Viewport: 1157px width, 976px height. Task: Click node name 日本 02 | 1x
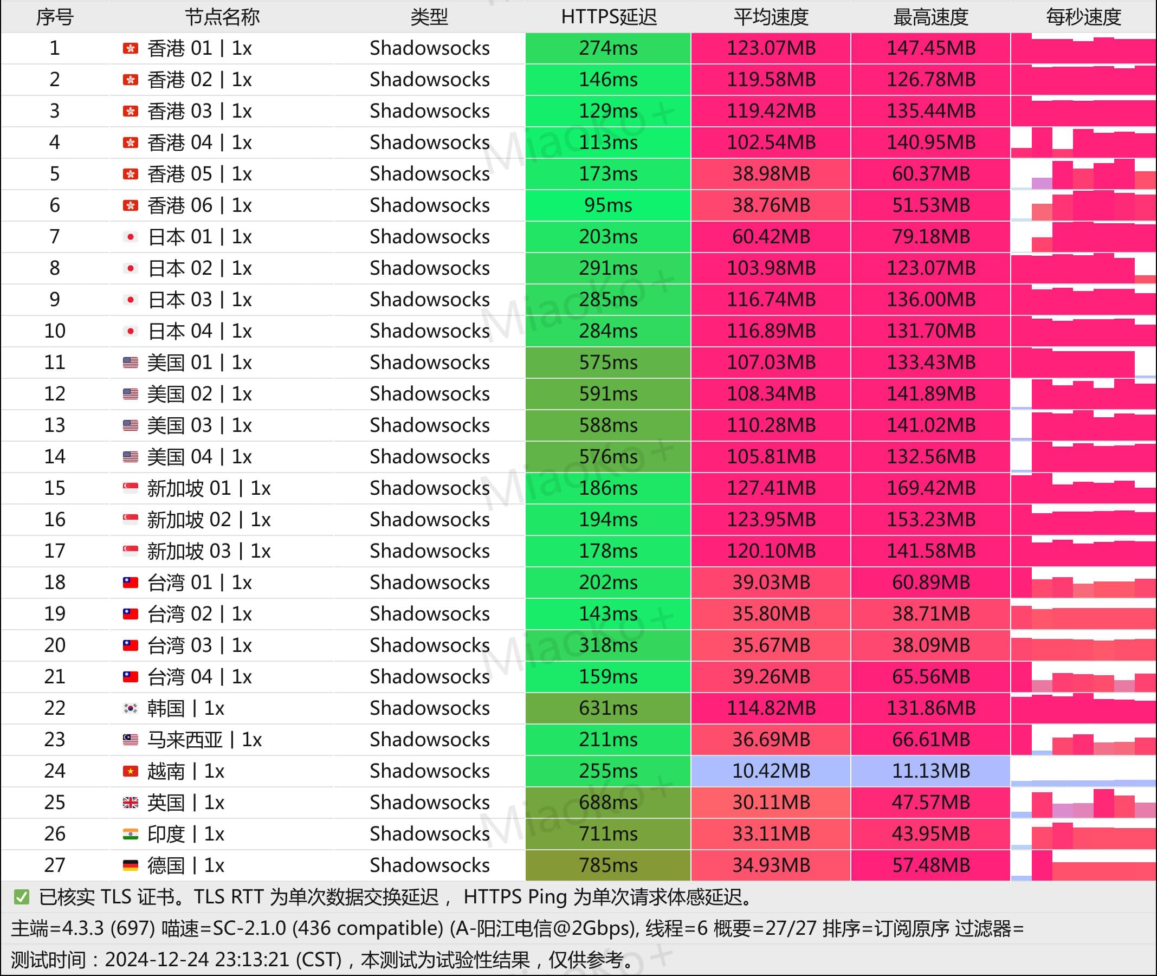tap(199, 268)
